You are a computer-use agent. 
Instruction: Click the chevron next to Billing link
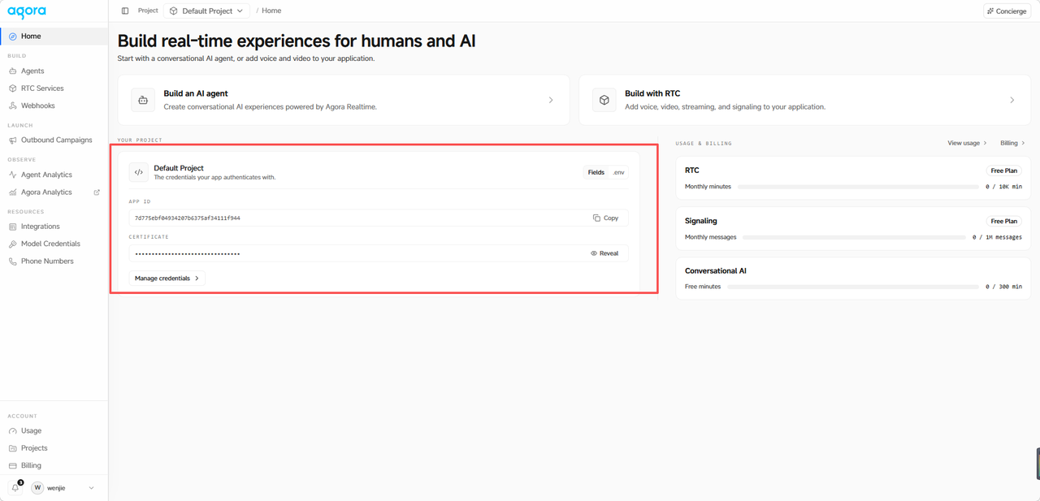click(x=1023, y=143)
